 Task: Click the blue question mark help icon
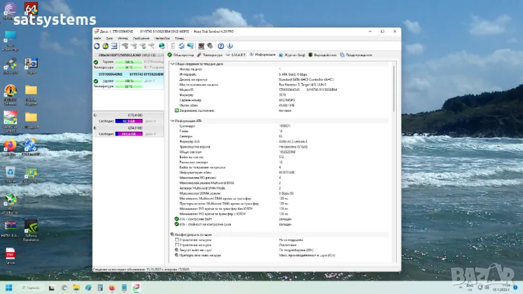coord(221,46)
